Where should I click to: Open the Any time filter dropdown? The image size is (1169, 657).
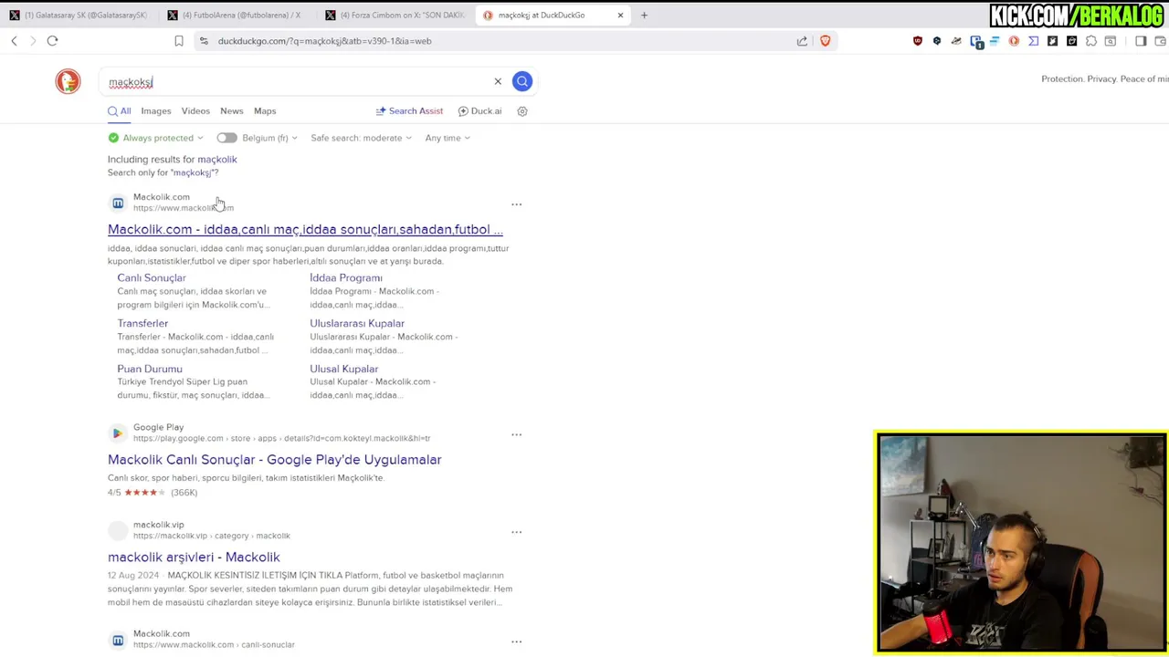(x=447, y=138)
